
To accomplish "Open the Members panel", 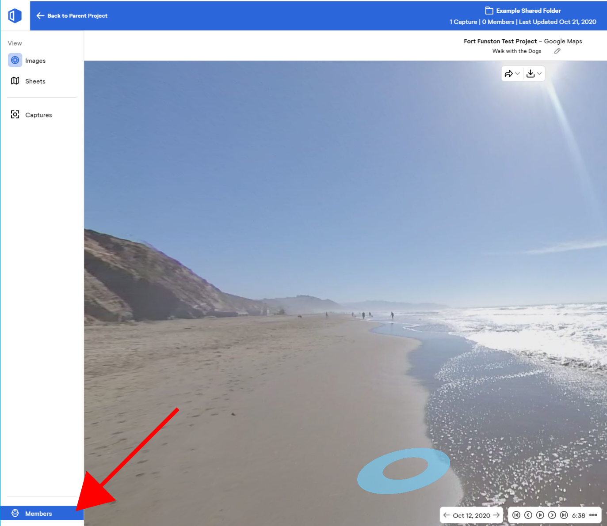I will tap(40, 513).
